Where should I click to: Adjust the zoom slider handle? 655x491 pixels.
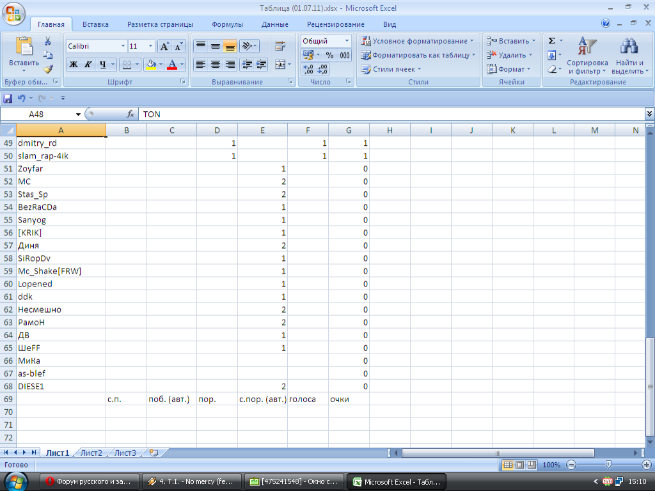(x=609, y=465)
